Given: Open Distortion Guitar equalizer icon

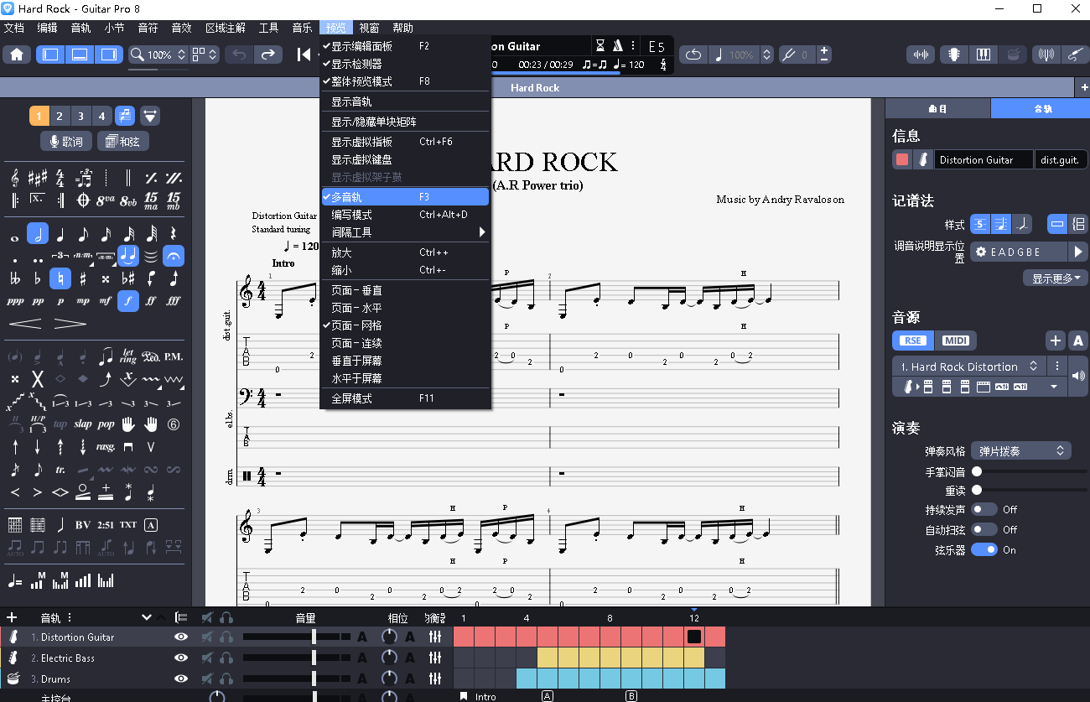Looking at the screenshot, I should pos(434,637).
